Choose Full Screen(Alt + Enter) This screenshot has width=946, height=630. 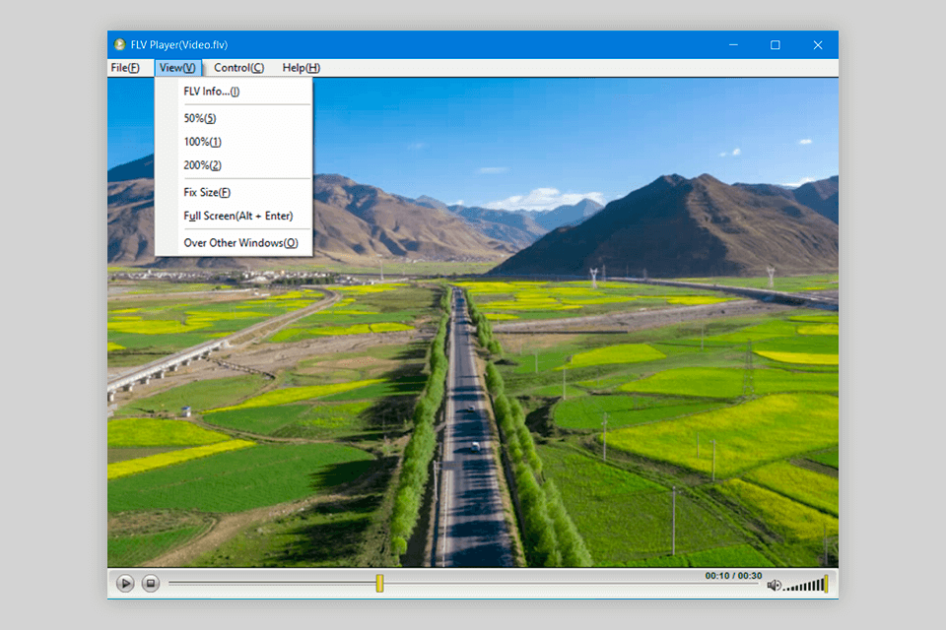point(234,216)
